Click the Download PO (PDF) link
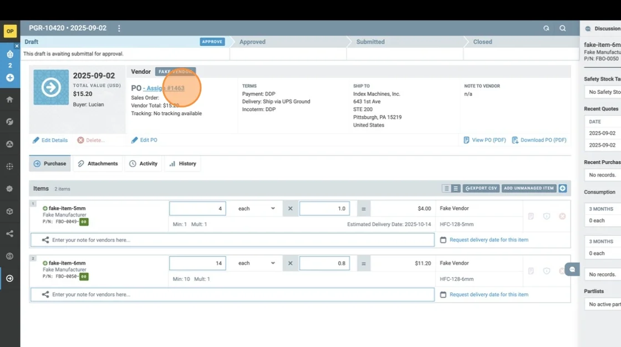Image resolution: width=621 pixels, height=347 pixels. [x=539, y=140]
